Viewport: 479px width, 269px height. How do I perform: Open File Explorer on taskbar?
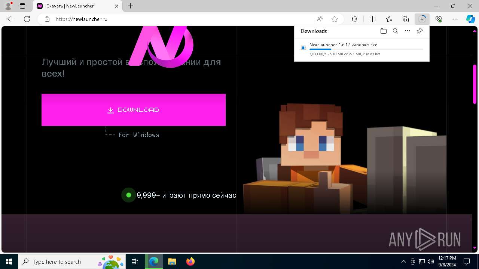tap(172, 262)
